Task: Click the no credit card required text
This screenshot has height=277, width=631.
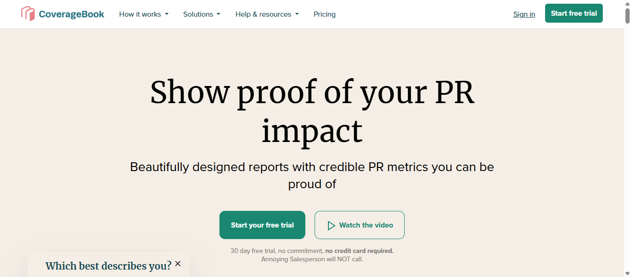Action: pyautogui.click(x=359, y=251)
